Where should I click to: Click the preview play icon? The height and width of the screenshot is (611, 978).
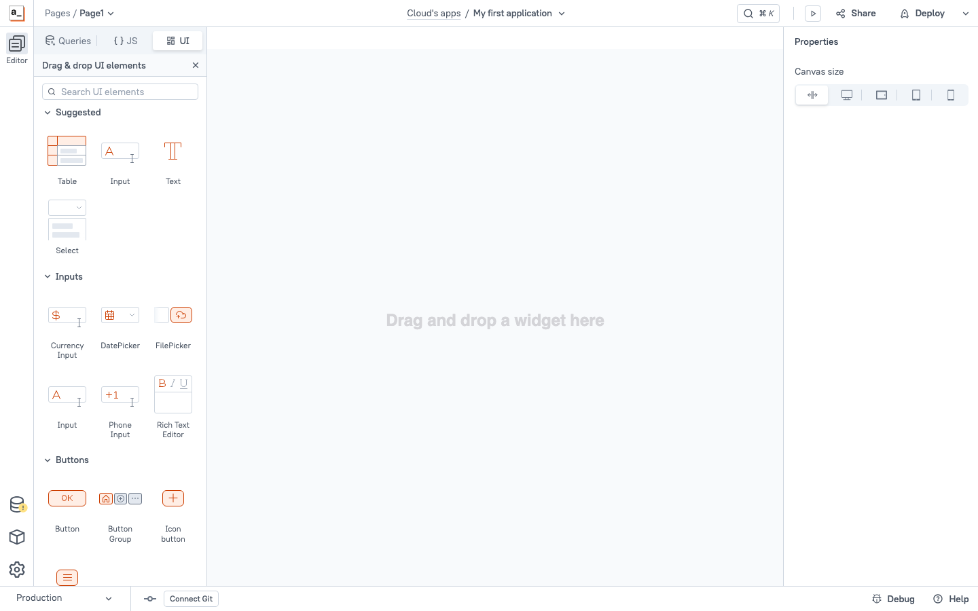pos(813,14)
